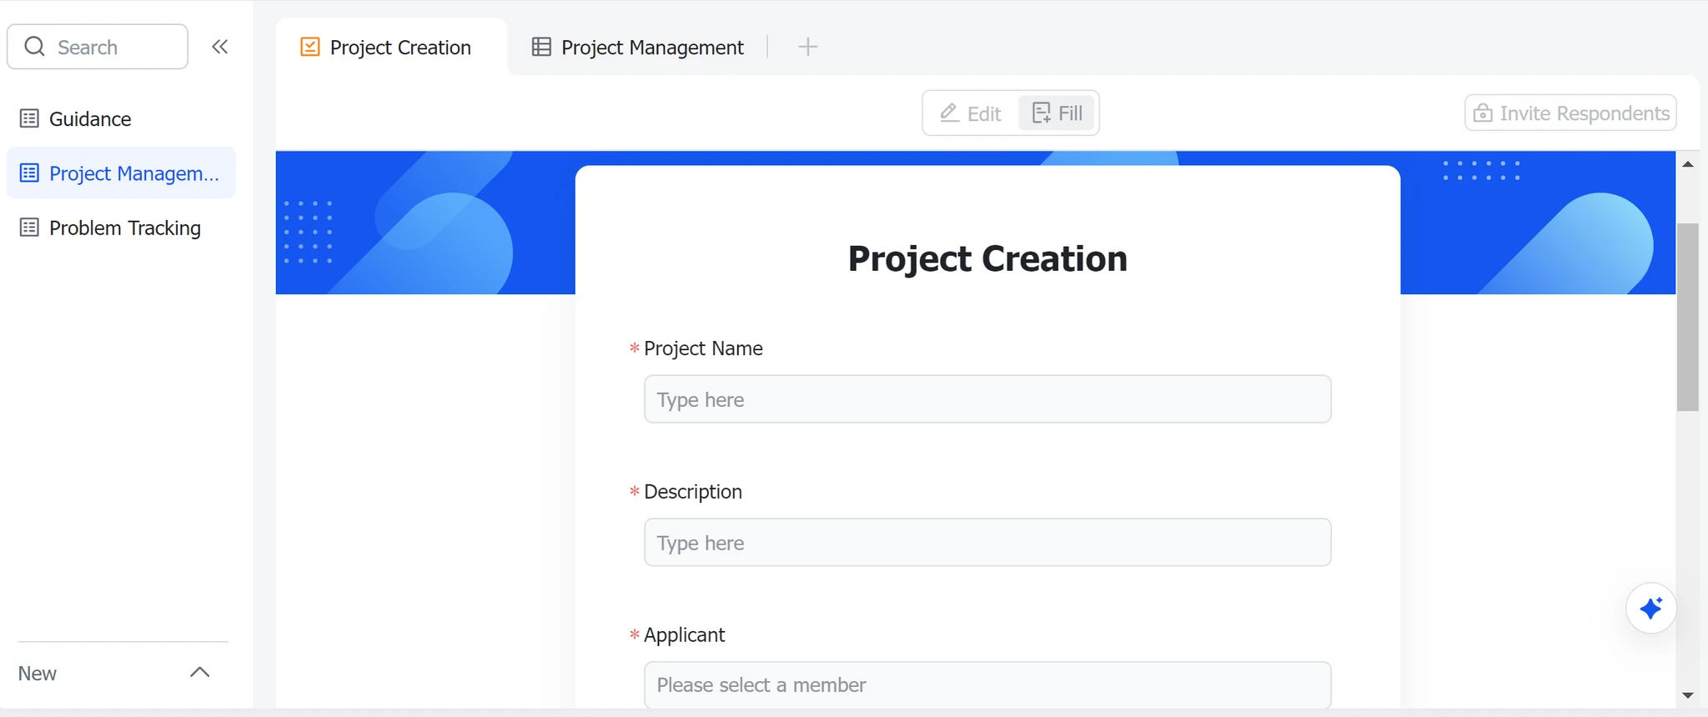Click the Guidance document icon
This screenshot has height=717, width=1708.
[x=29, y=118]
